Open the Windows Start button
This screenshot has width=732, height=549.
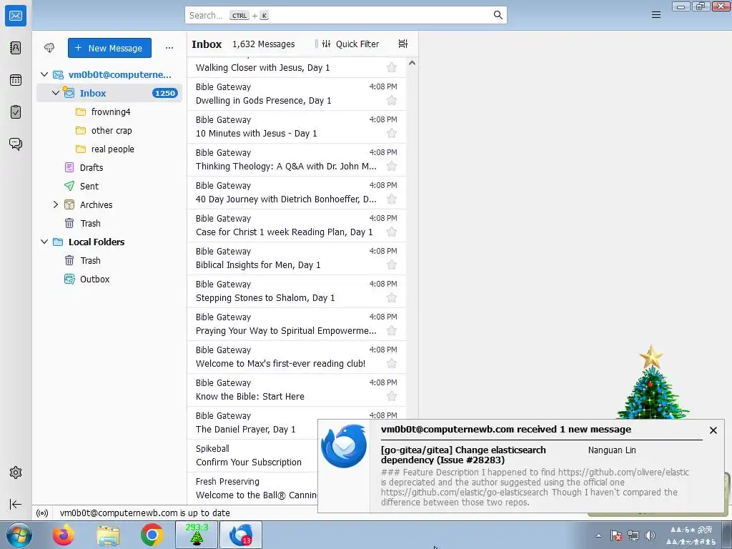pos(19,535)
